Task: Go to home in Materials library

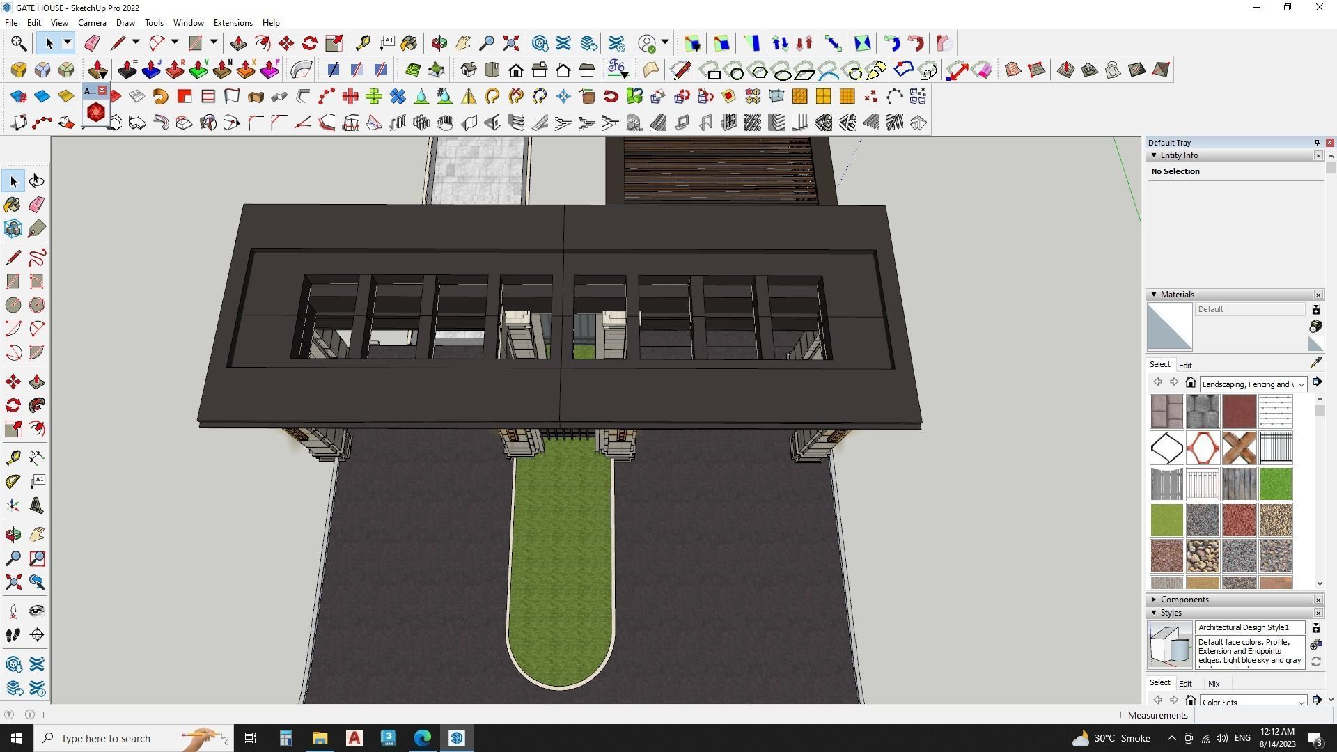Action: 1191,383
